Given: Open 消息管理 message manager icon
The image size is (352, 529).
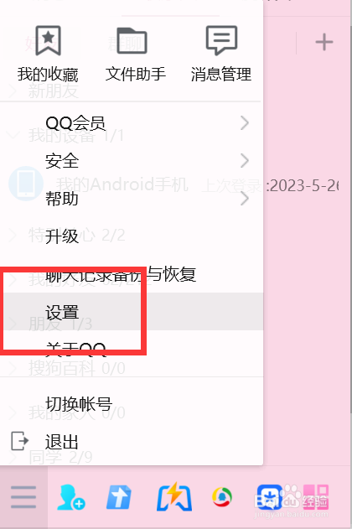Looking at the screenshot, I should [221, 40].
